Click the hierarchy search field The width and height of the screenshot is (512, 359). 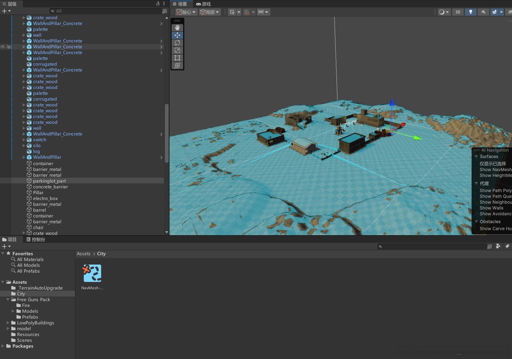(x=105, y=11)
